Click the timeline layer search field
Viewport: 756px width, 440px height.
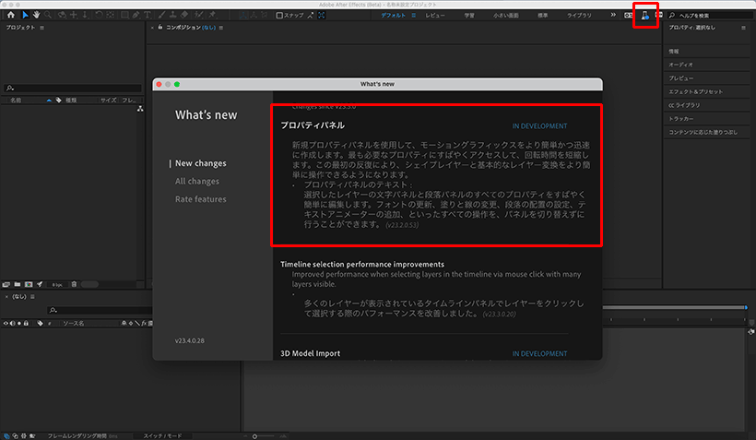(100, 310)
